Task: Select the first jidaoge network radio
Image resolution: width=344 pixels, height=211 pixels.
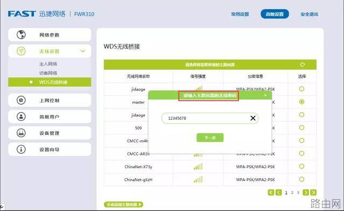Action: (x=302, y=89)
